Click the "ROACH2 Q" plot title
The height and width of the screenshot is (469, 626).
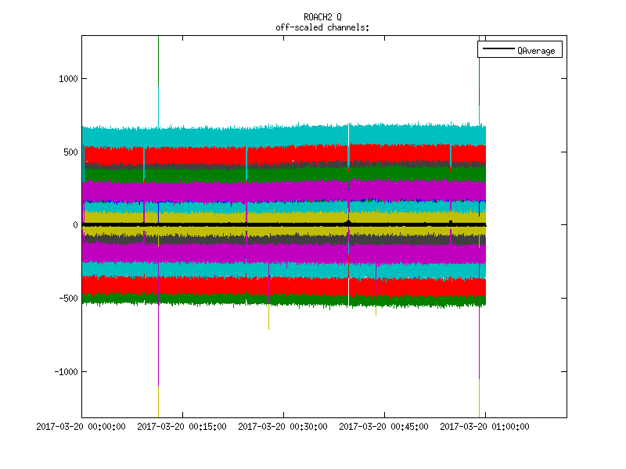coord(322,17)
